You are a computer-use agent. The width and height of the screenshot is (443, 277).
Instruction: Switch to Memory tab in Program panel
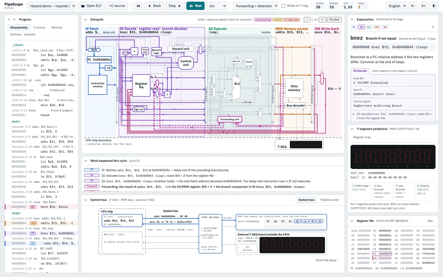[57, 28]
